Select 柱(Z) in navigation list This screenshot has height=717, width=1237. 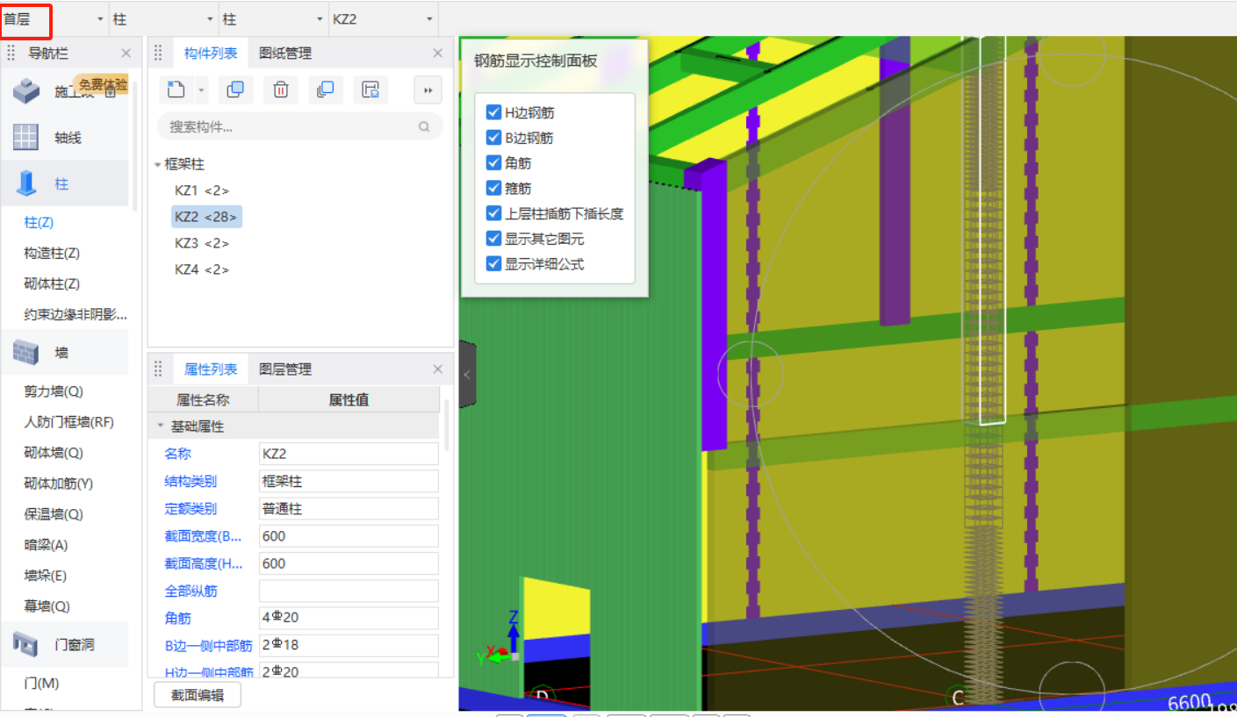[x=39, y=223]
